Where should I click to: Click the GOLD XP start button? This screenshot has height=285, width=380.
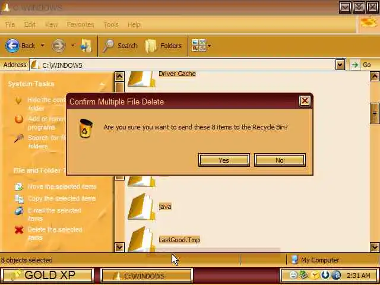pyautogui.click(x=48, y=275)
